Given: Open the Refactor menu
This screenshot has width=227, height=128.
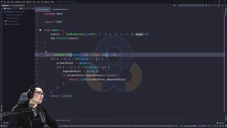Looking at the screenshot, I should coord(29,2).
